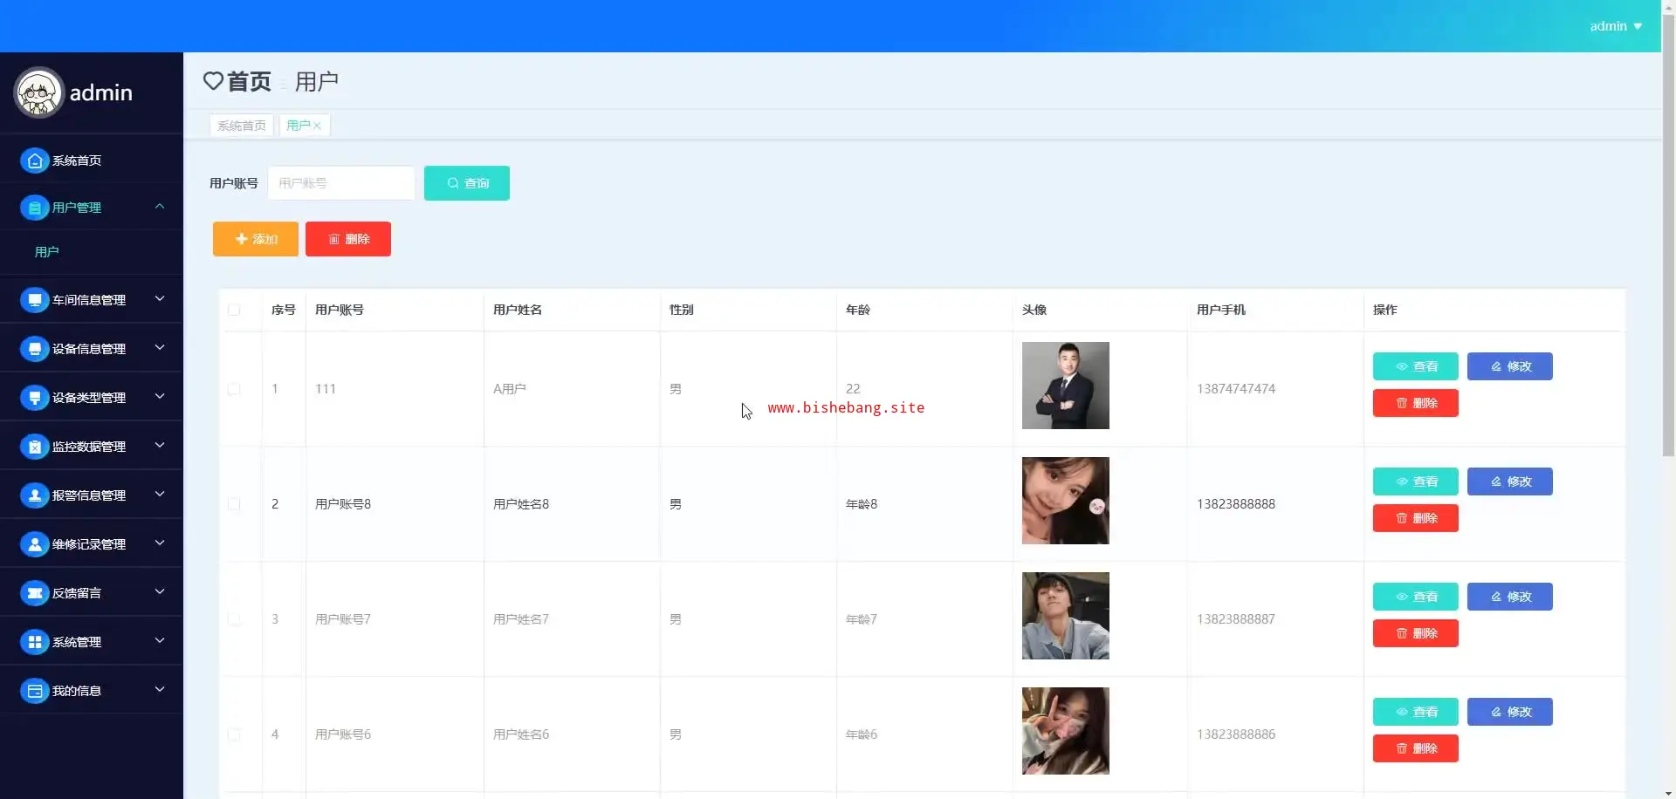This screenshot has width=1676, height=799.
Task: Collapse the 用户管理 menu chevron
Action: click(x=160, y=207)
